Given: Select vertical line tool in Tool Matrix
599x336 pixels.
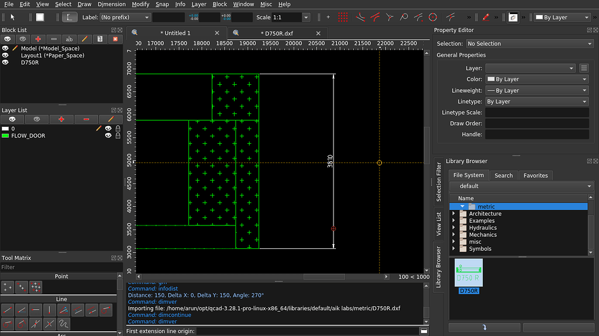Looking at the screenshot, I should point(49,310).
